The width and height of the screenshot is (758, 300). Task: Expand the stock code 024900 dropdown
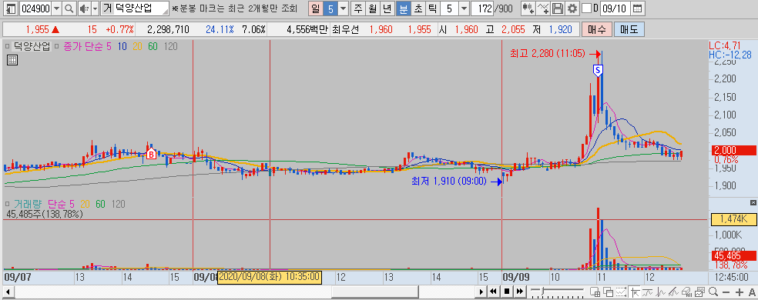pyautogui.click(x=56, y=8)
